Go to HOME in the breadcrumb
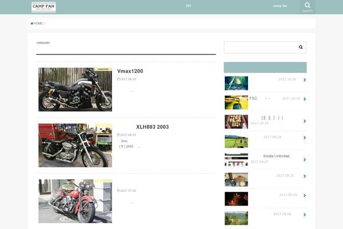The height and width of the screenshot is (229, 343). 38,23
